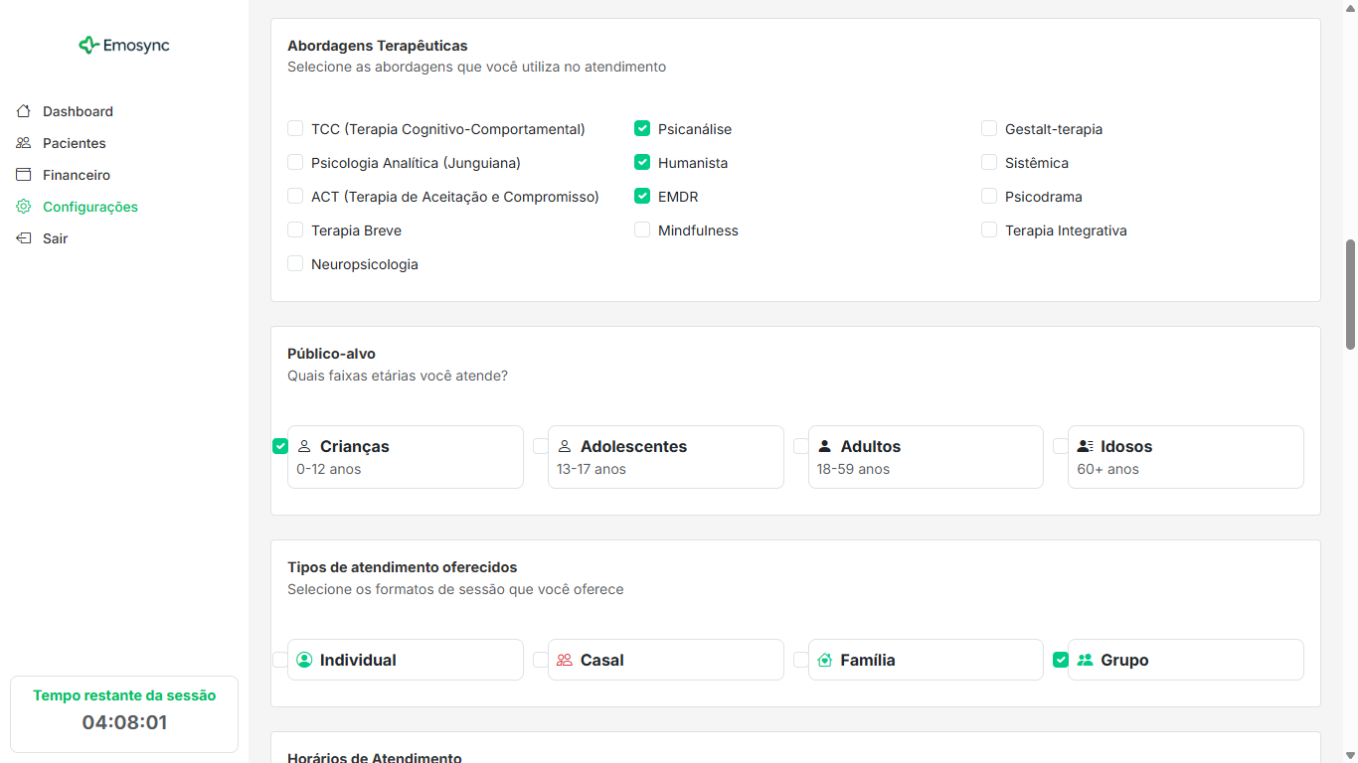1358x763 pixels.
Task: Select the Individual session type checkbox
Action: pyautogui.click(x=280, y=660)
